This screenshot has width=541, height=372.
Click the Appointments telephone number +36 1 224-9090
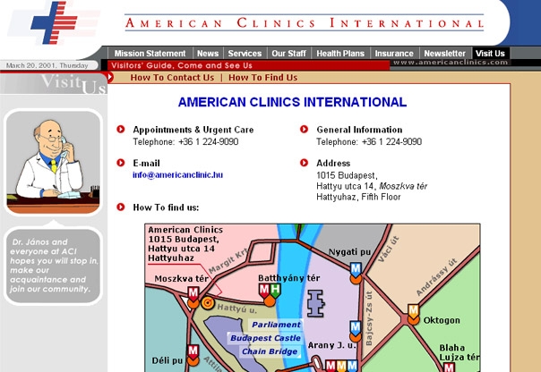209,141
